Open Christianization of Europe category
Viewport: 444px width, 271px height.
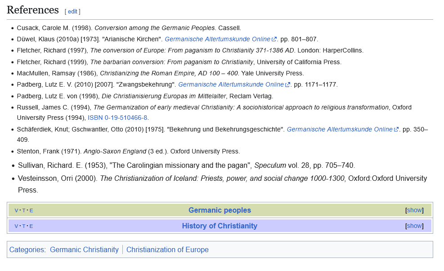point(167,250)
